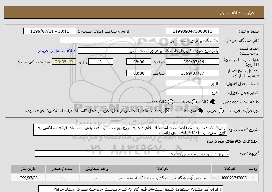Click the اطلاعات کالاهای مورد نیاز heading
The image size is (272, 192).
point(232,141)
